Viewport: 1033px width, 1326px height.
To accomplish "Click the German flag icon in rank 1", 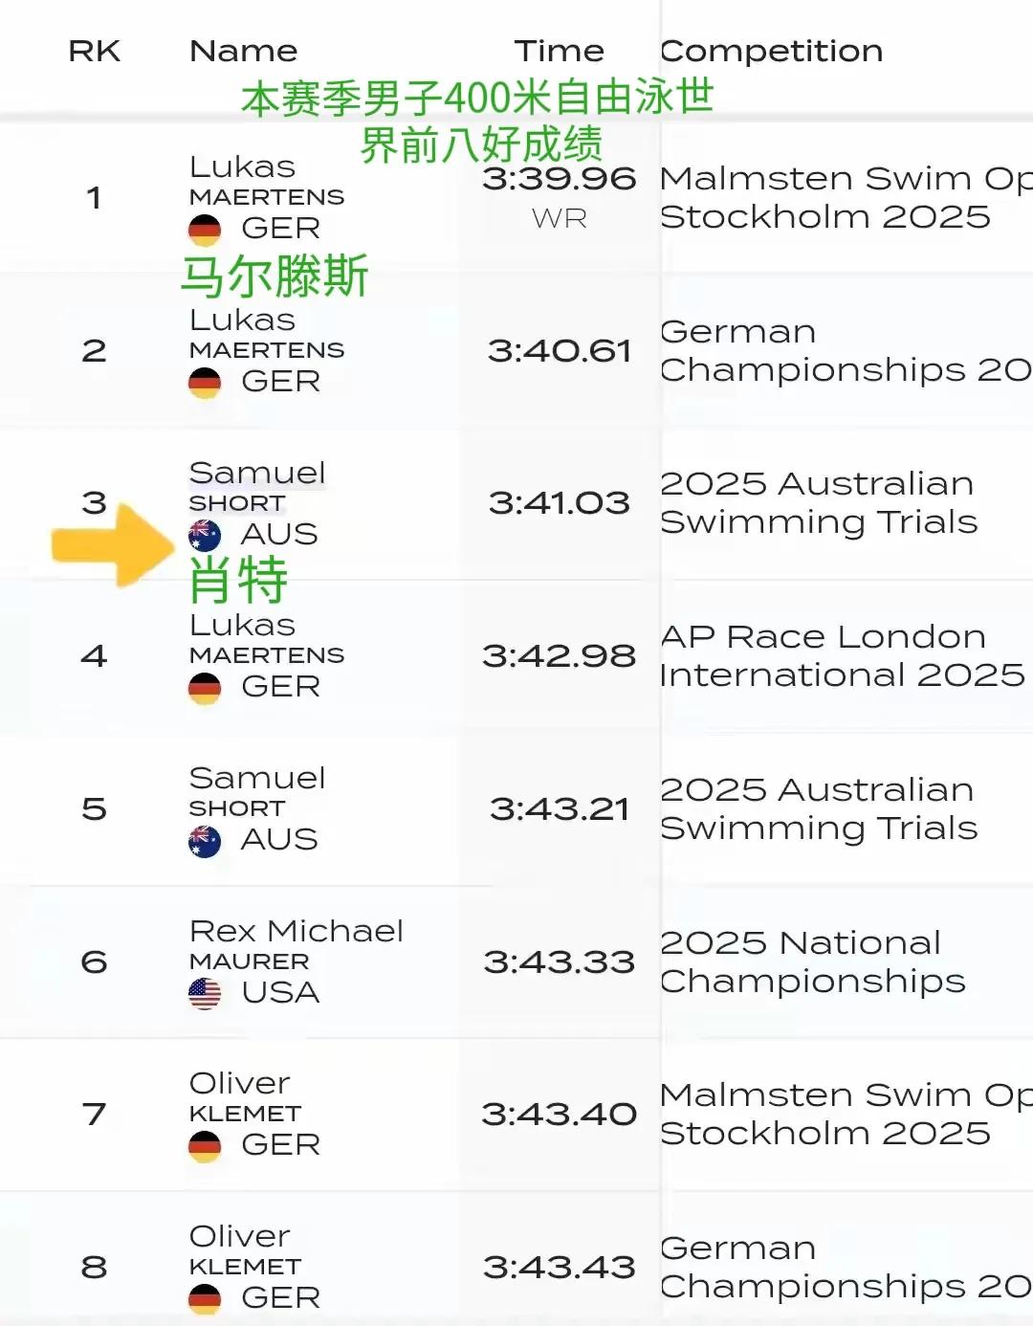I will (205, 230).
